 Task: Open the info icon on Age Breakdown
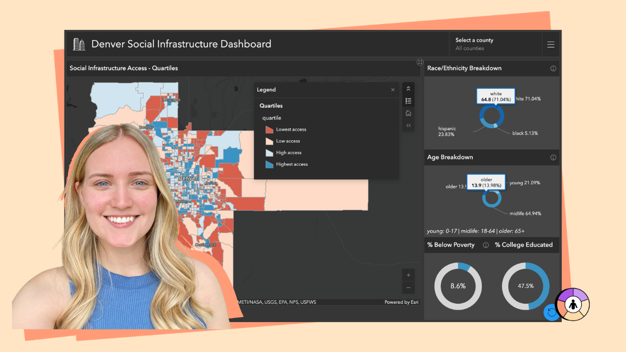[x=553, y=157]
